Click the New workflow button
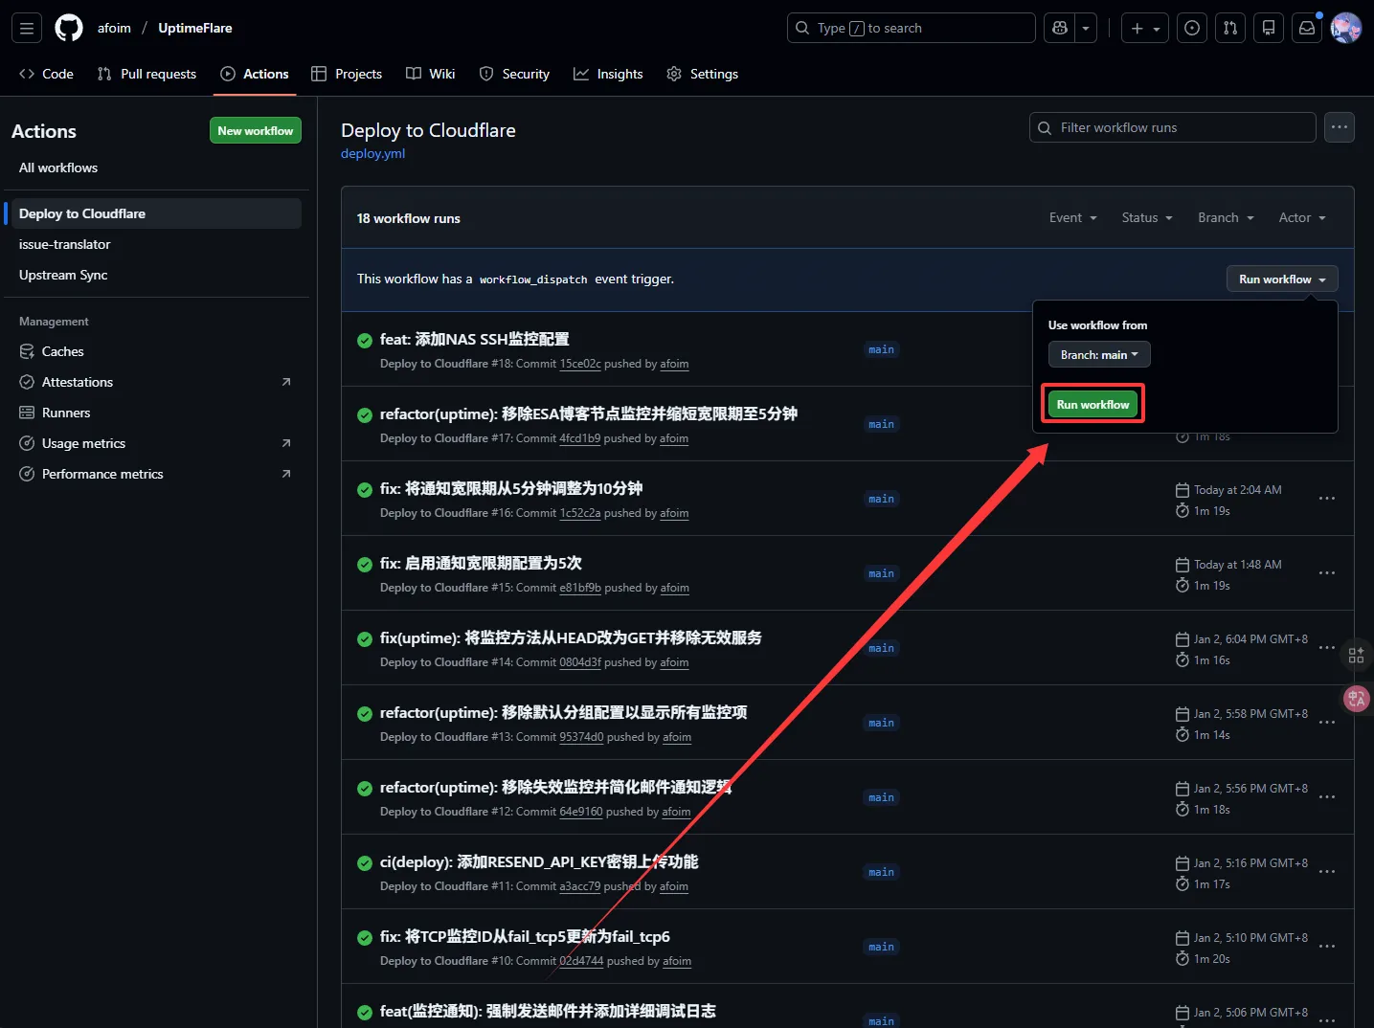 [x=255, y=131]
